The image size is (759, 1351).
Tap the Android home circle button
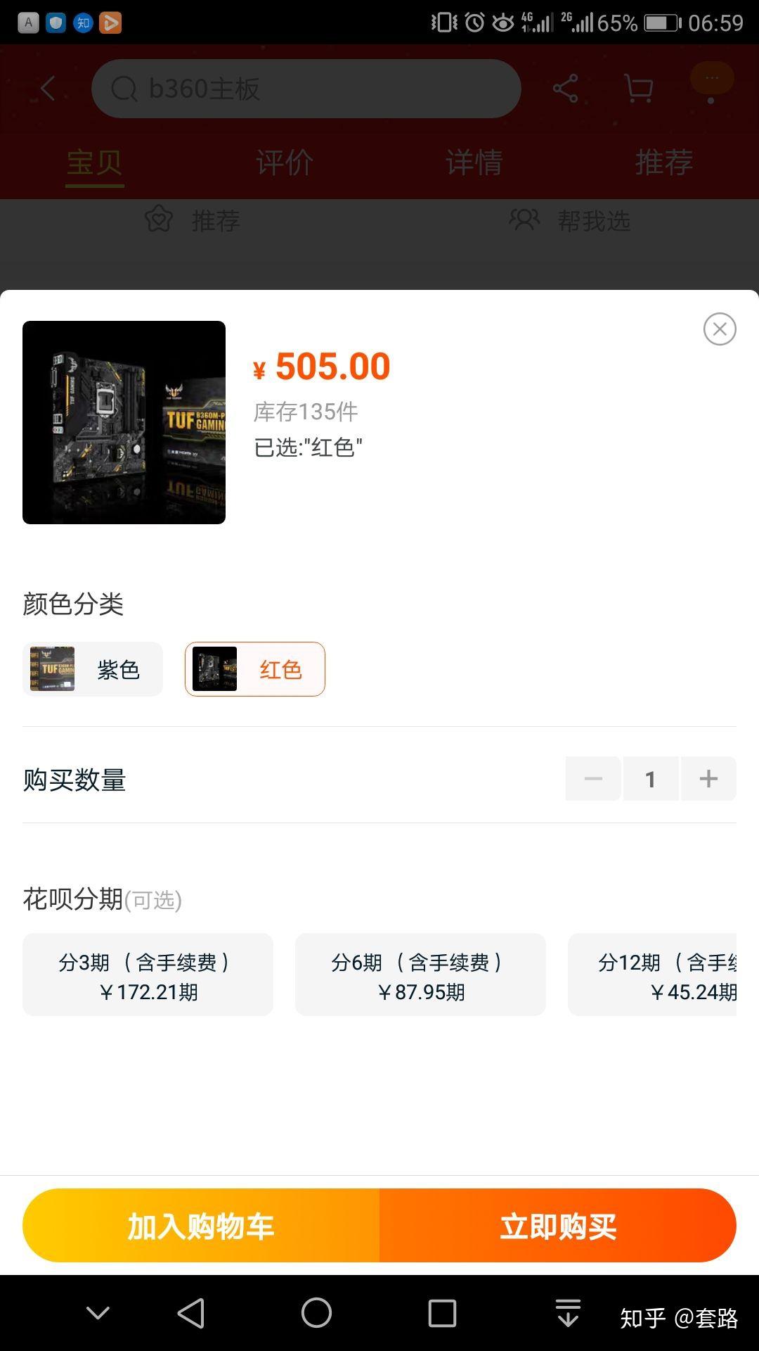316,1313
